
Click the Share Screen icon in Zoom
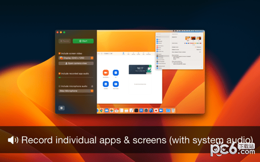coord(116,84)
